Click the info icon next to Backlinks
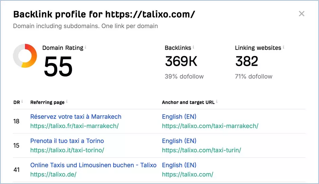Screen dimensions: 319x184 [193, 47]
